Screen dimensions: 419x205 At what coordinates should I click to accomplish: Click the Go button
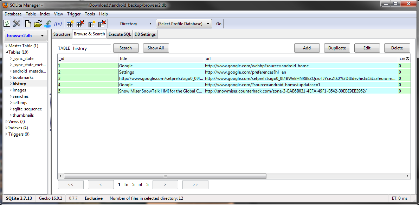[x=219, y=24]
